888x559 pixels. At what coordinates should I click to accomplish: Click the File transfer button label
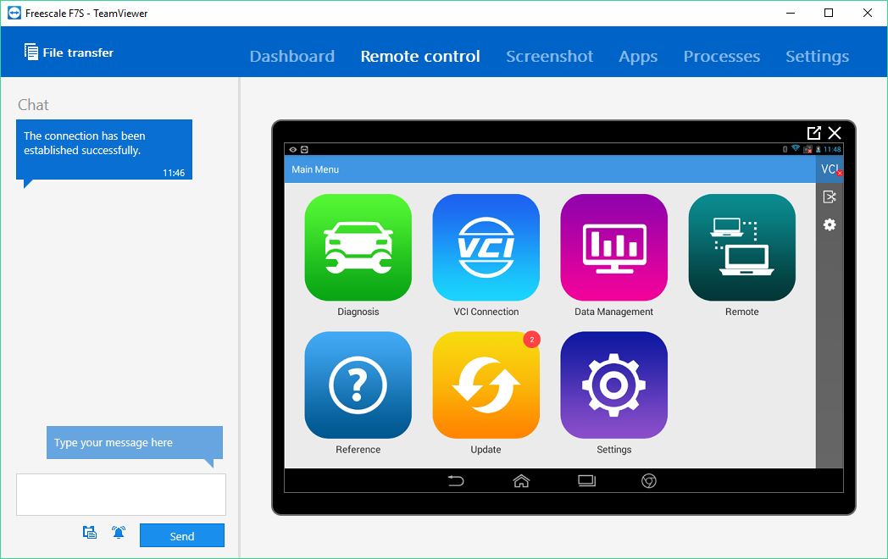[78, 53]
